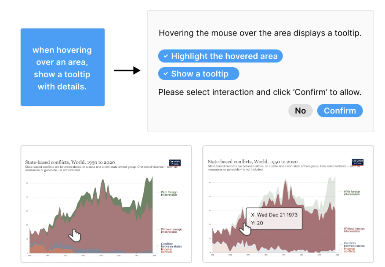Click 'Imperial conflicts' label in right chart
The image size is (385, 267).
pyautogui.click(x=349, y=250)
